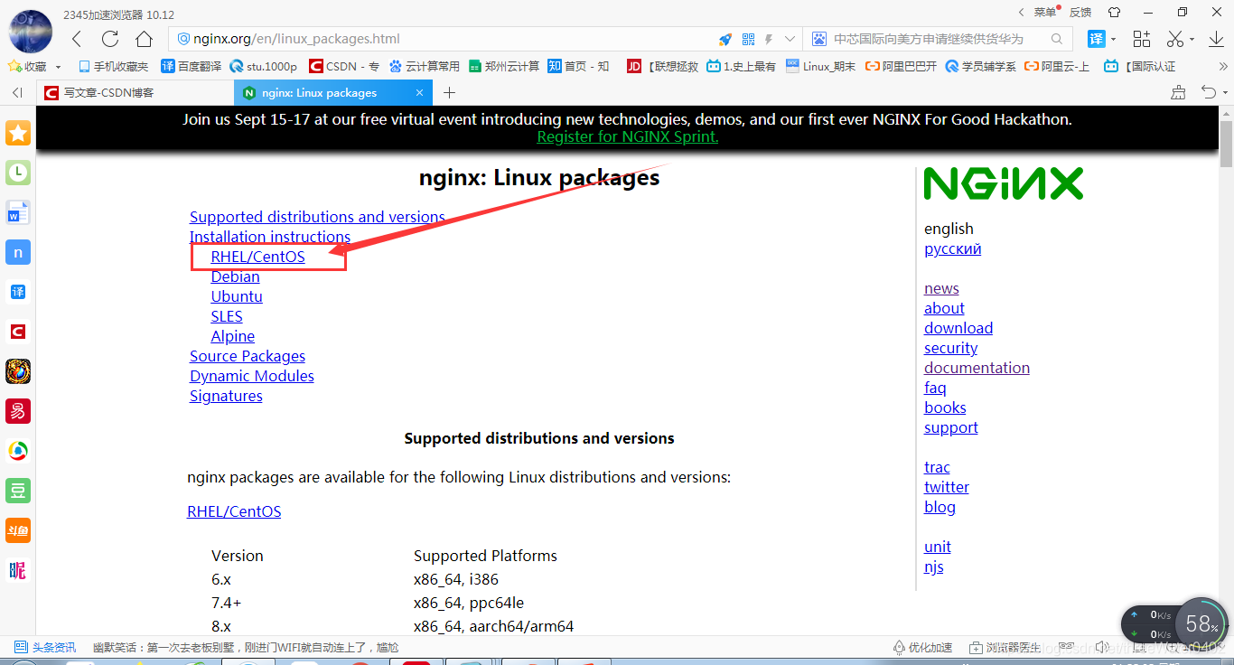Open the extensions grid icon
This screenshot has width=1234, height=665.
point(1142,39)
